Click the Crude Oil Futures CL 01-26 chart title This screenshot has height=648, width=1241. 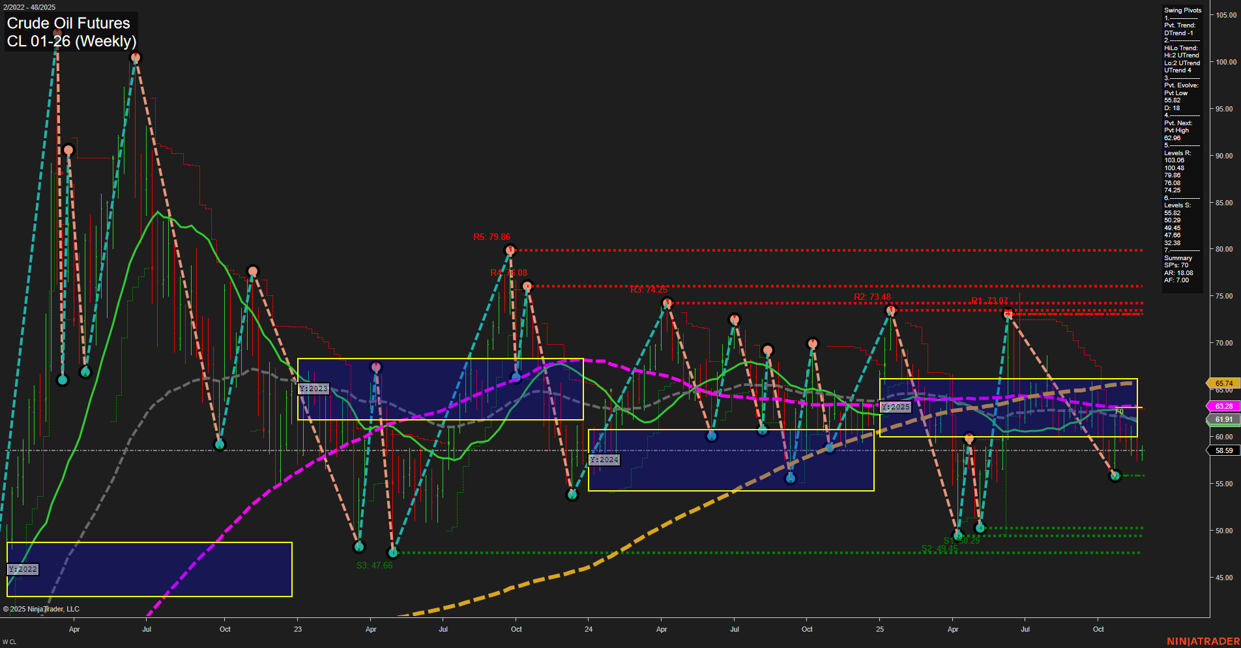[68, 32]
